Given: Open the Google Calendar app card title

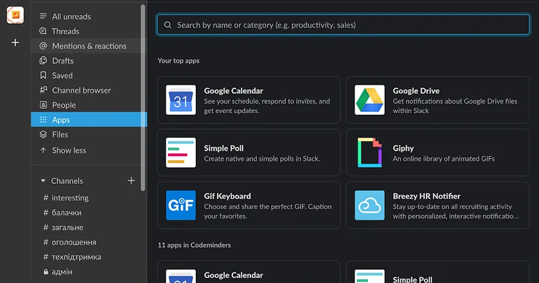Looking at the screenshot, I should pos(233,91).
